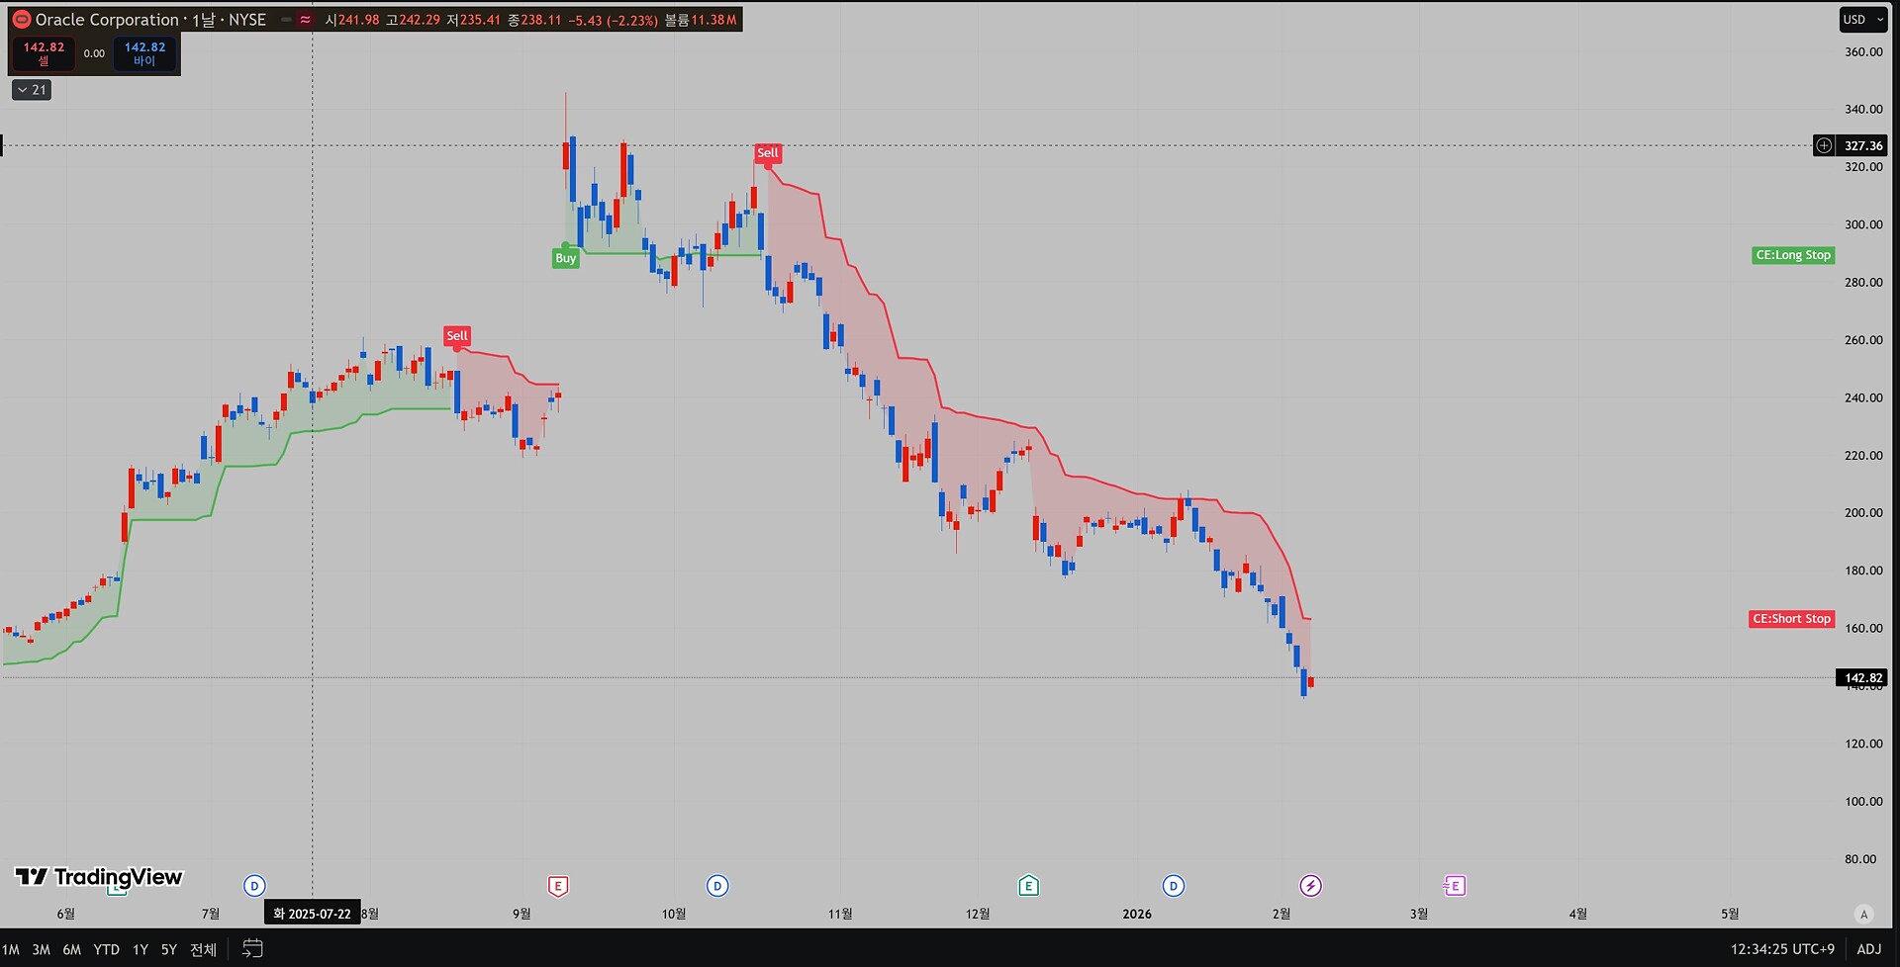Click the 11월 time axis label
1900x967 pixels.
(x=840, y=914)
